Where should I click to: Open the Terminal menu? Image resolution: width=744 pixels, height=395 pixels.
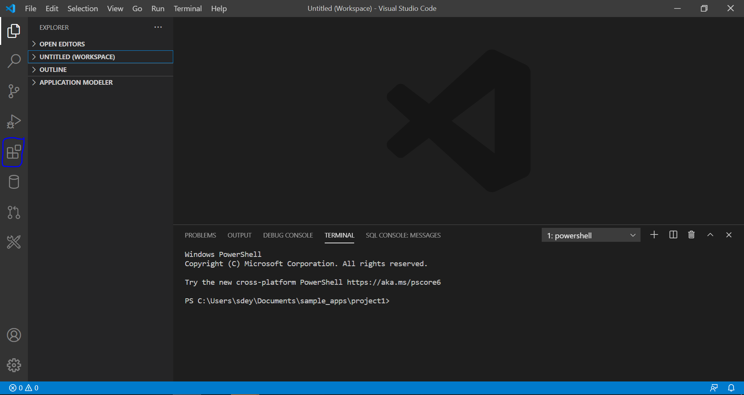pos(188,8)
